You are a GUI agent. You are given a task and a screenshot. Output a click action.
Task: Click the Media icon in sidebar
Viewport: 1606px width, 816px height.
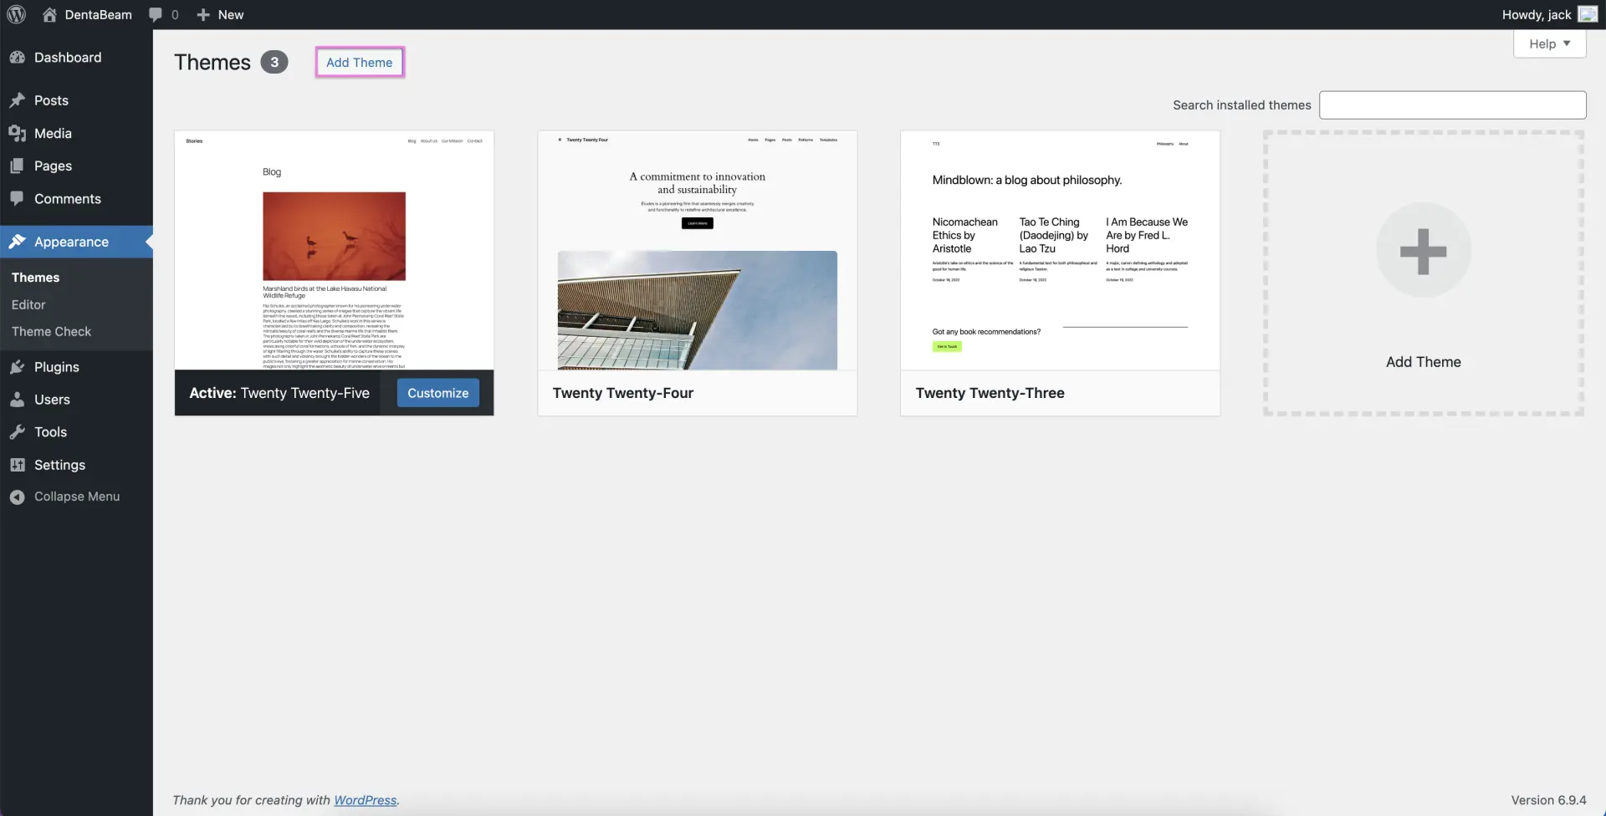tap(18, 133)
